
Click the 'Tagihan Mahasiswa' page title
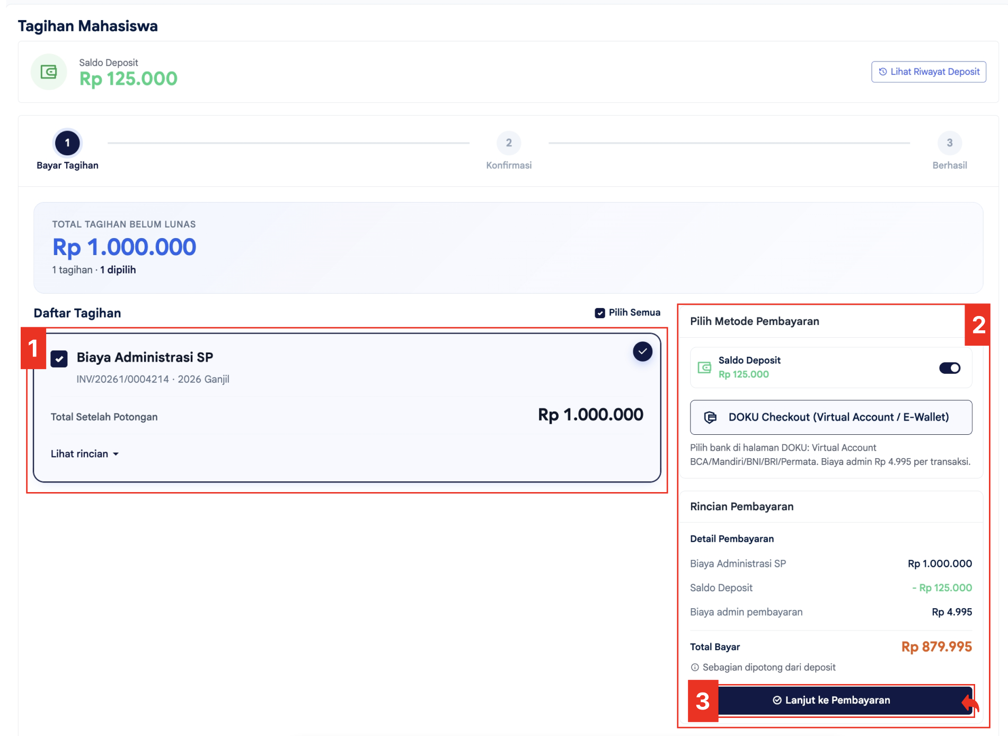(x=88, y=26)
